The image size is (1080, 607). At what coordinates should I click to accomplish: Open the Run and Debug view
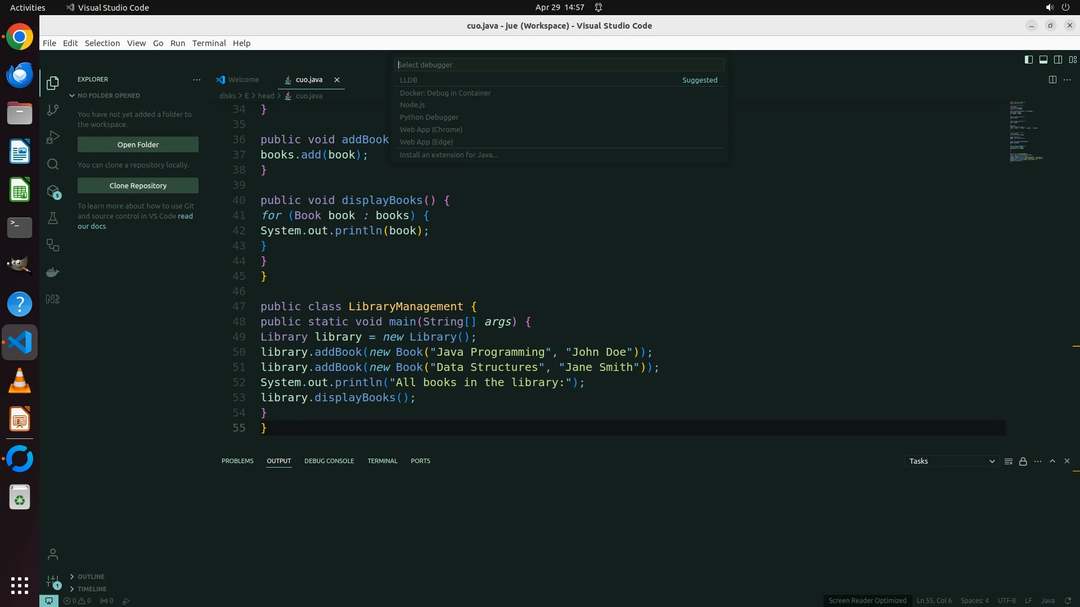tap(53, 137)
